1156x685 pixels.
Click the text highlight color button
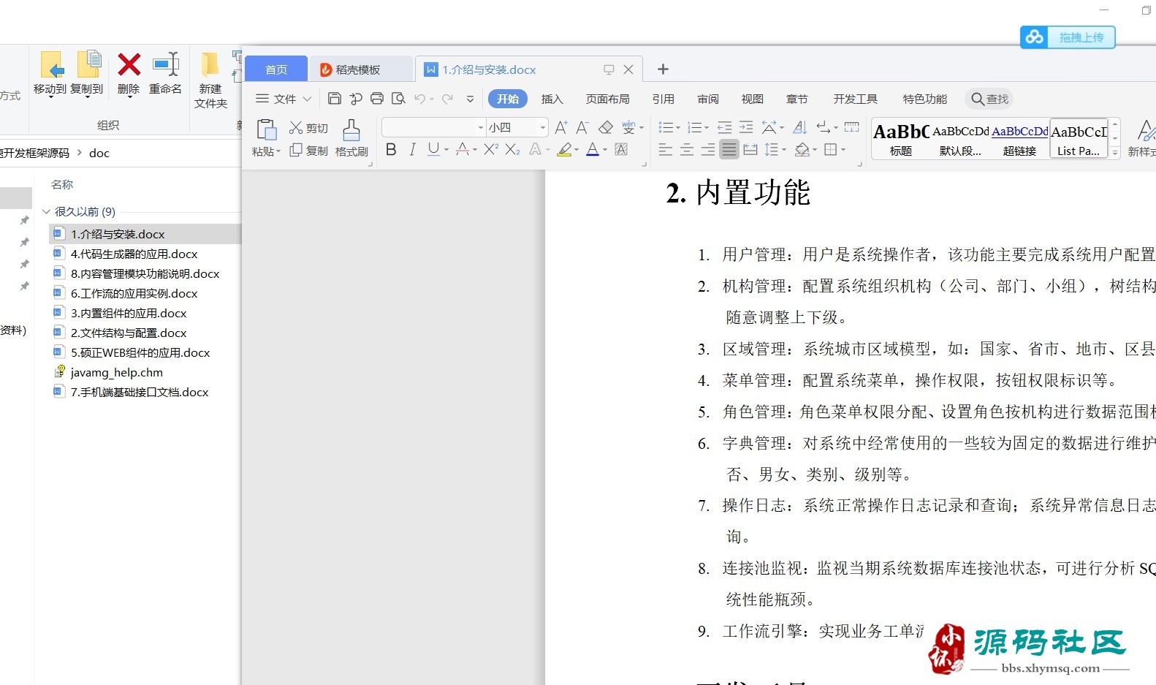point(564,149)
